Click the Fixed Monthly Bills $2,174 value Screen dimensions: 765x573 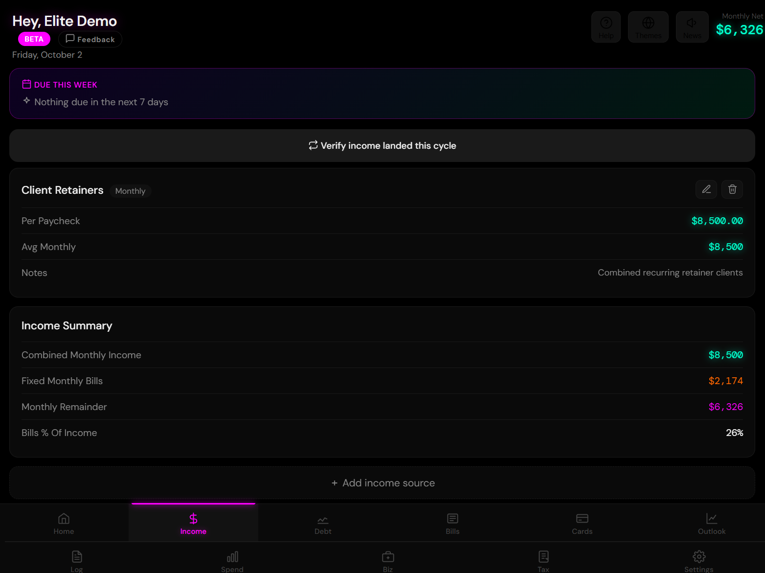tap(726, 381)
